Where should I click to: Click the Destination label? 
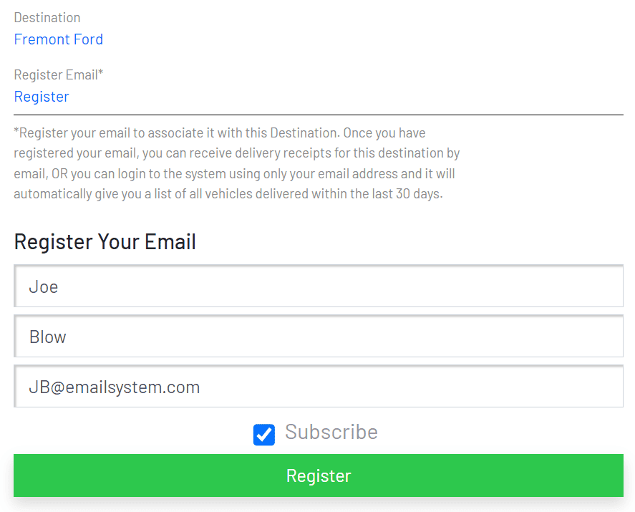[x=47, y=17]
